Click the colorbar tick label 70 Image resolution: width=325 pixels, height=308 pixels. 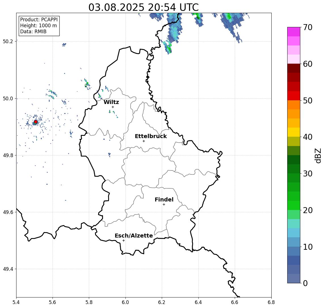tap(307, 27)
